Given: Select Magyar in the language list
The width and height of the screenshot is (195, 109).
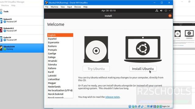Looking at the screenshot, I should tap(60, 83).
